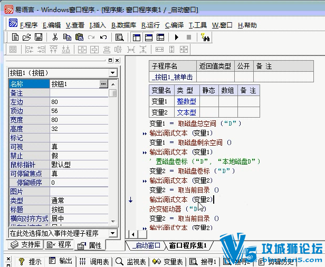Click align bottom edges icon
Image resolution: width=325 pixels, height=267 pixels.
pos(66,50)
